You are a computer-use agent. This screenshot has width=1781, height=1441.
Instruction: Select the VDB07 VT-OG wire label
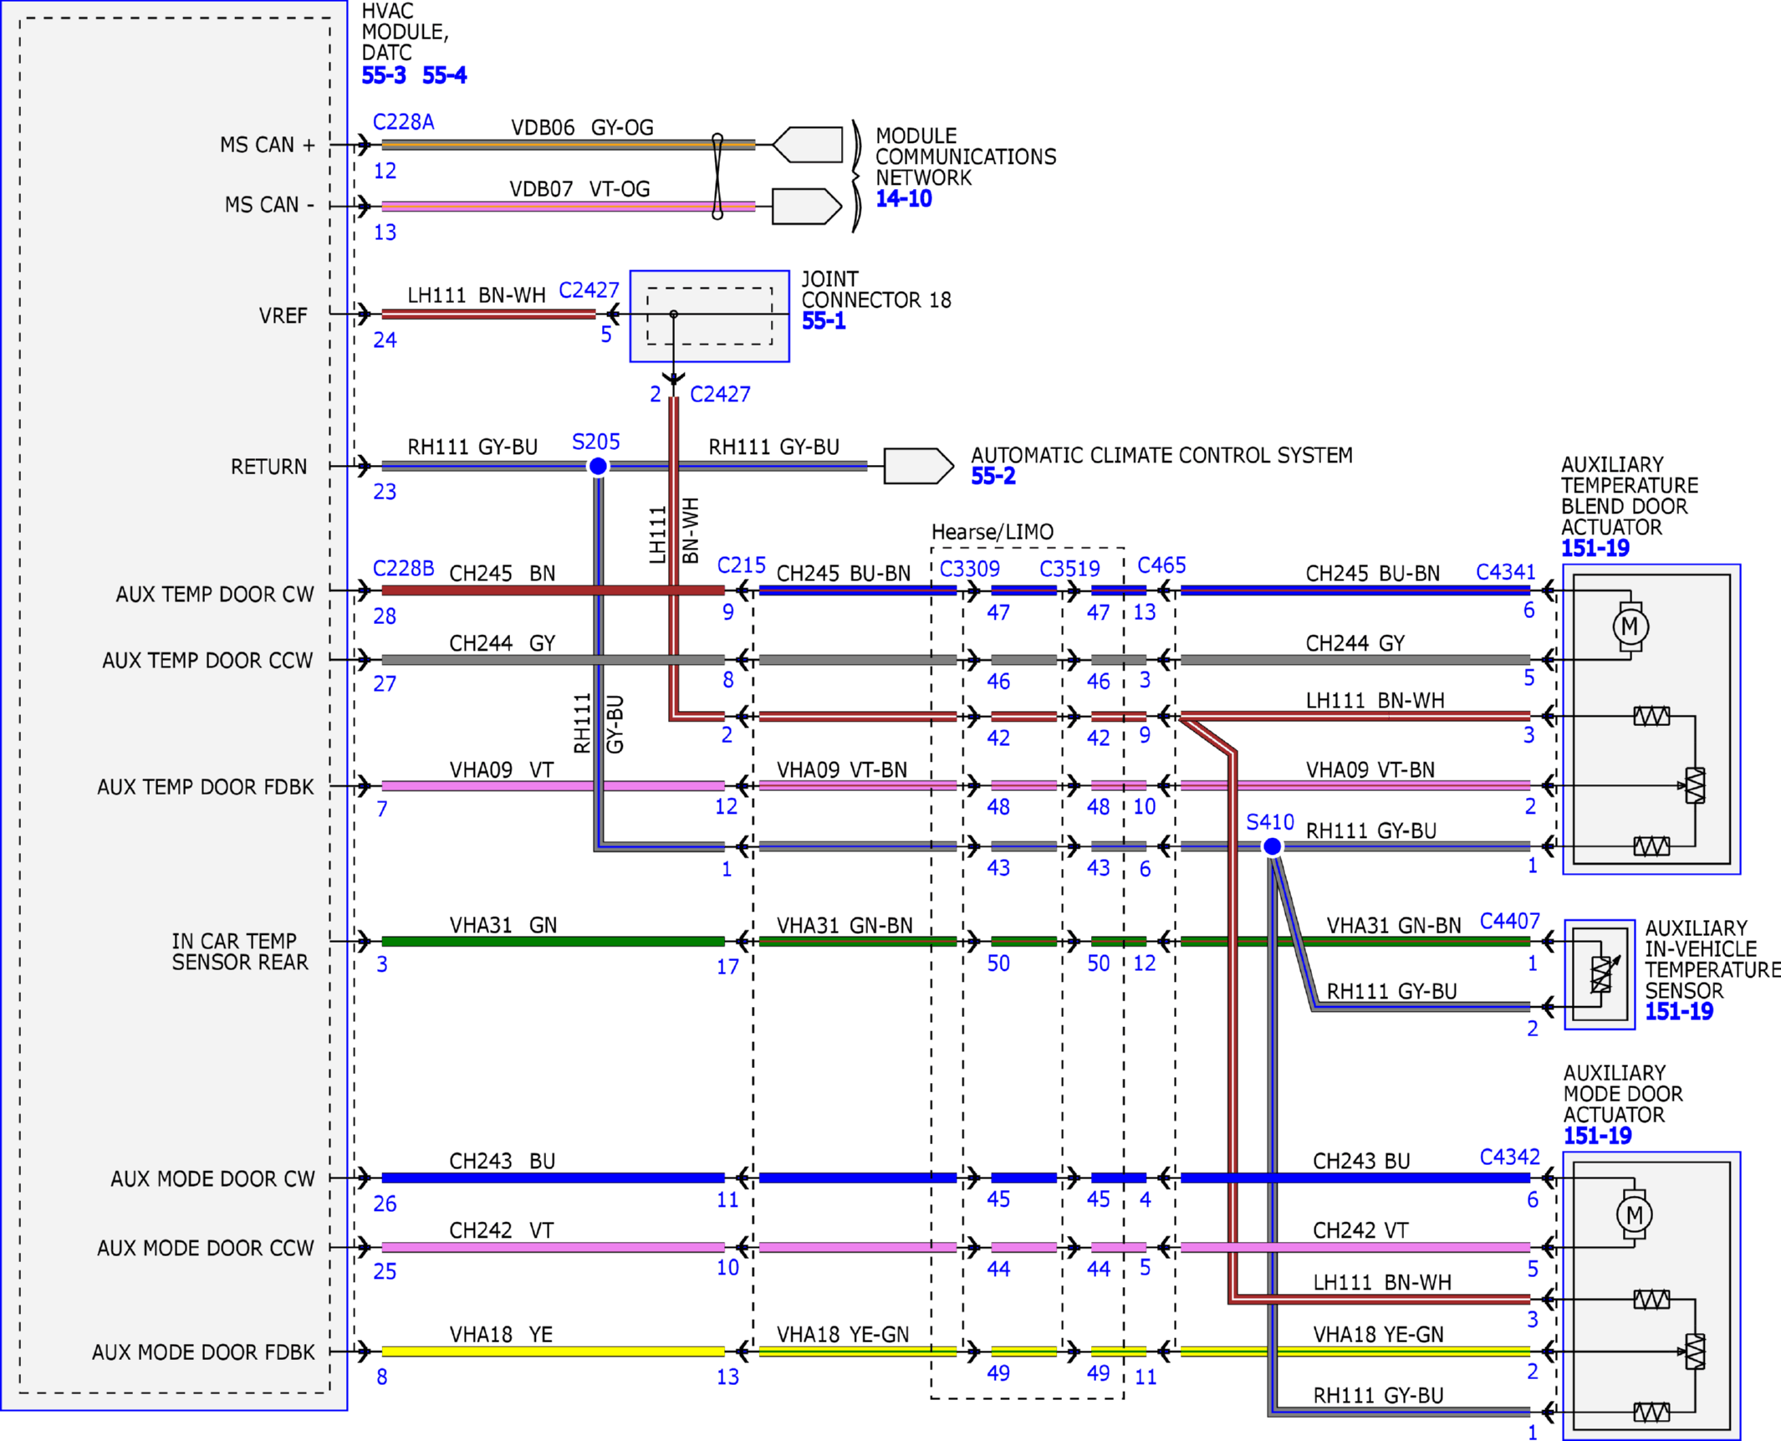tap(579, 189)
